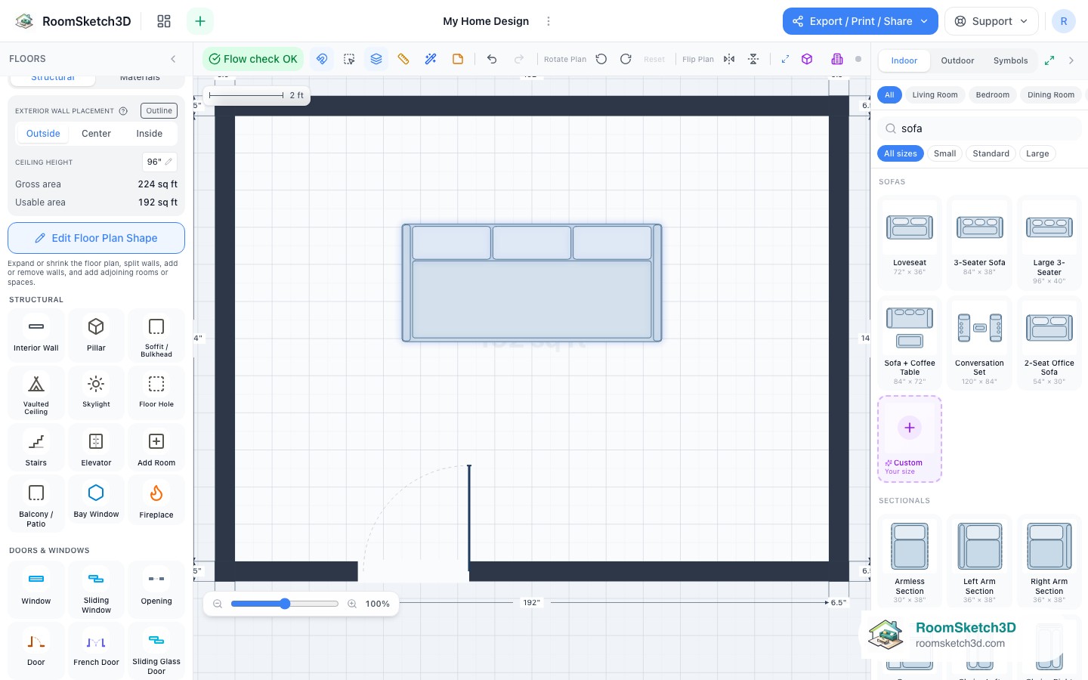Click the orange note icon
The height and width of the screenshot is (680, 1088).
(x=458, y=59)
